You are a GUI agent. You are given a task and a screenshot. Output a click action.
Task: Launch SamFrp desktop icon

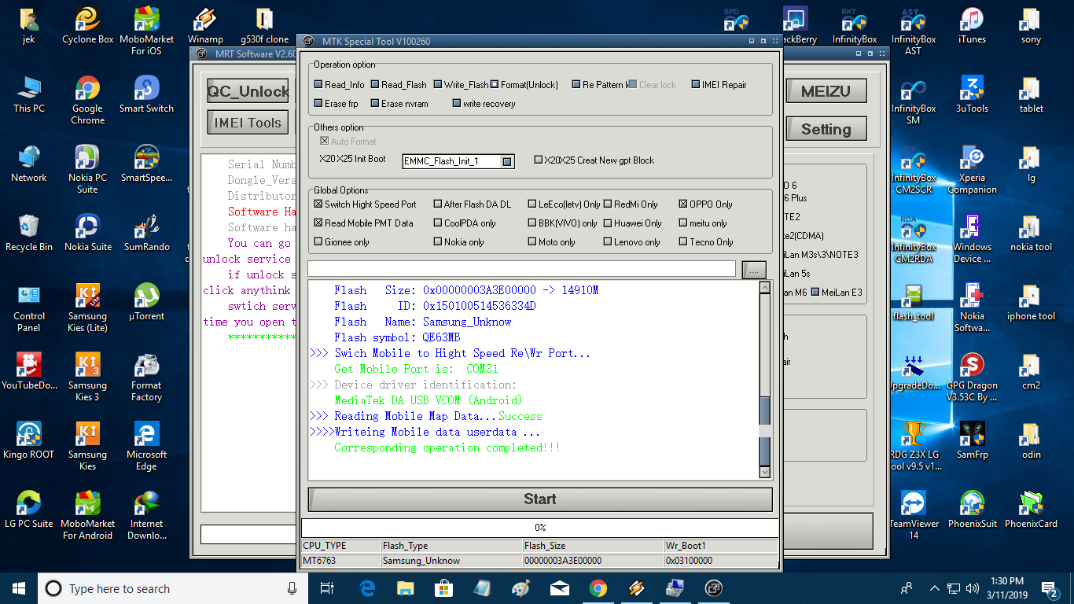tap(973, 441)
